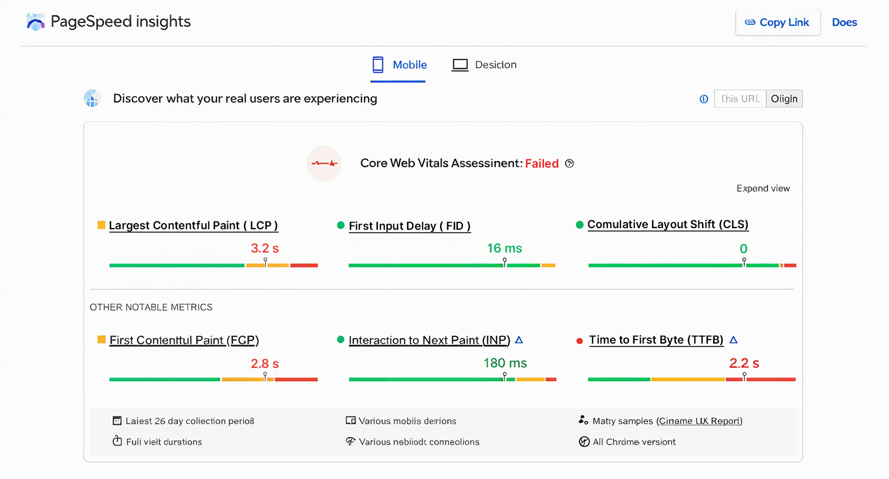
Task: Click the OTHER NOTABLE METRICS heading
Action: pyautogui.click(x=151, y=307)
